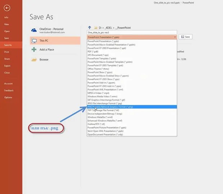Edit the file name field One_slide_to_pic-rev3
Viewport: 223px width, 194px height.
(132, 32)
